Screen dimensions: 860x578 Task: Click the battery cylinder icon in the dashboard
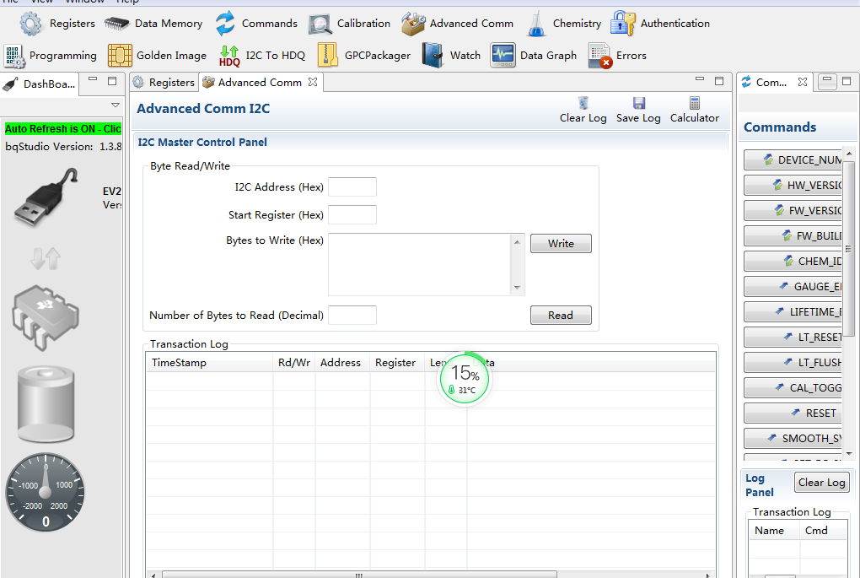[46, 404]
